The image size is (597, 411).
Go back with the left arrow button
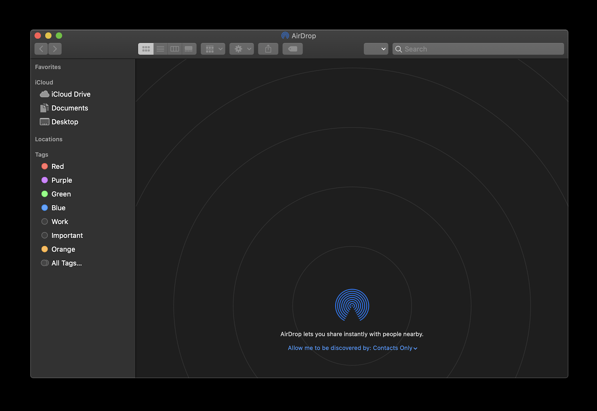coord(41,49)
